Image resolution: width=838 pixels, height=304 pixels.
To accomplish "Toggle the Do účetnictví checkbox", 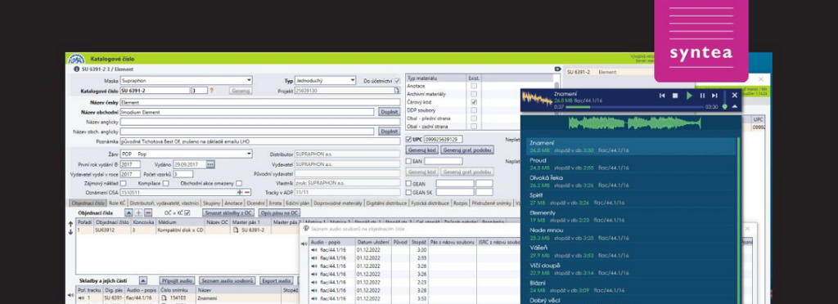I will [397, 81].
